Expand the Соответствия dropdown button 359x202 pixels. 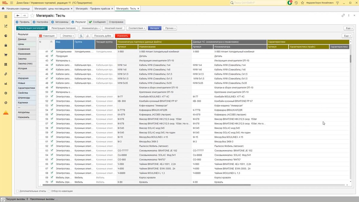click(137, 28)
